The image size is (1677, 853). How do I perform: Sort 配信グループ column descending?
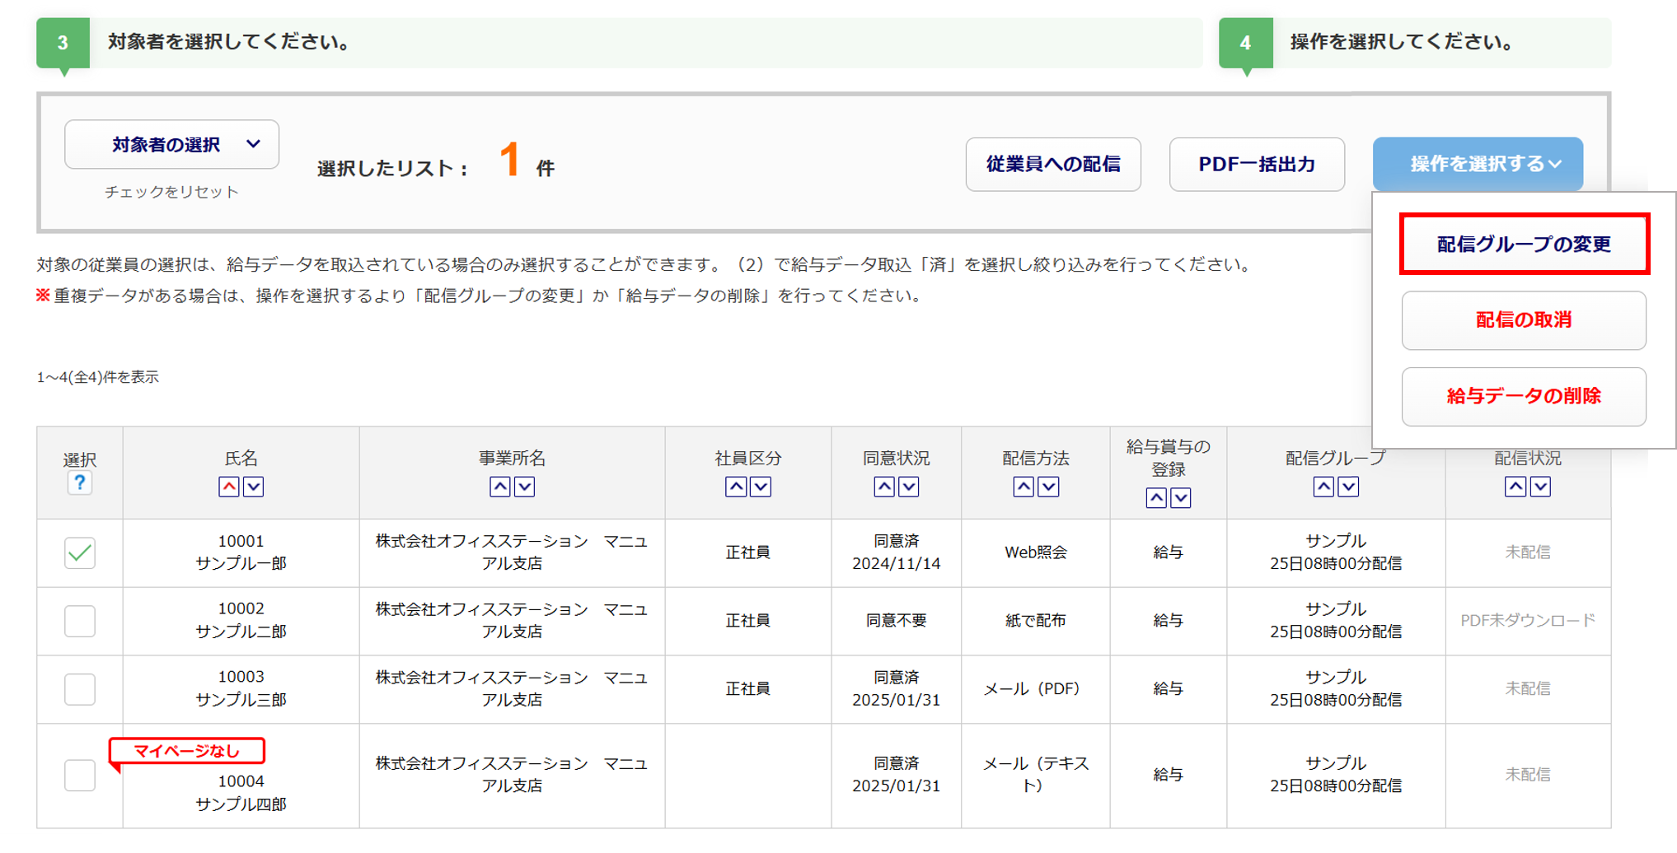click(x=1348, y=487)
